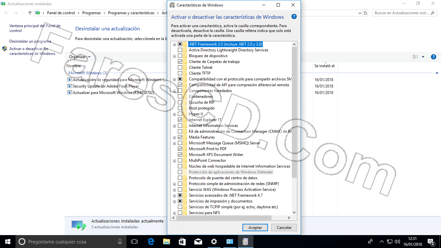Screen dimensions: 441x248
Task: Enable Active Directory Lightweight Directory Services checkbox
Action: click(180, 50)
